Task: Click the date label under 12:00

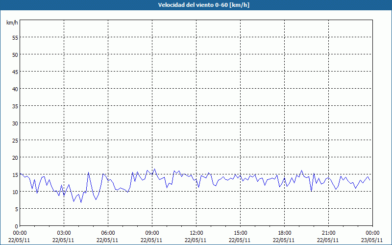Action: click(x=196, y=240)
